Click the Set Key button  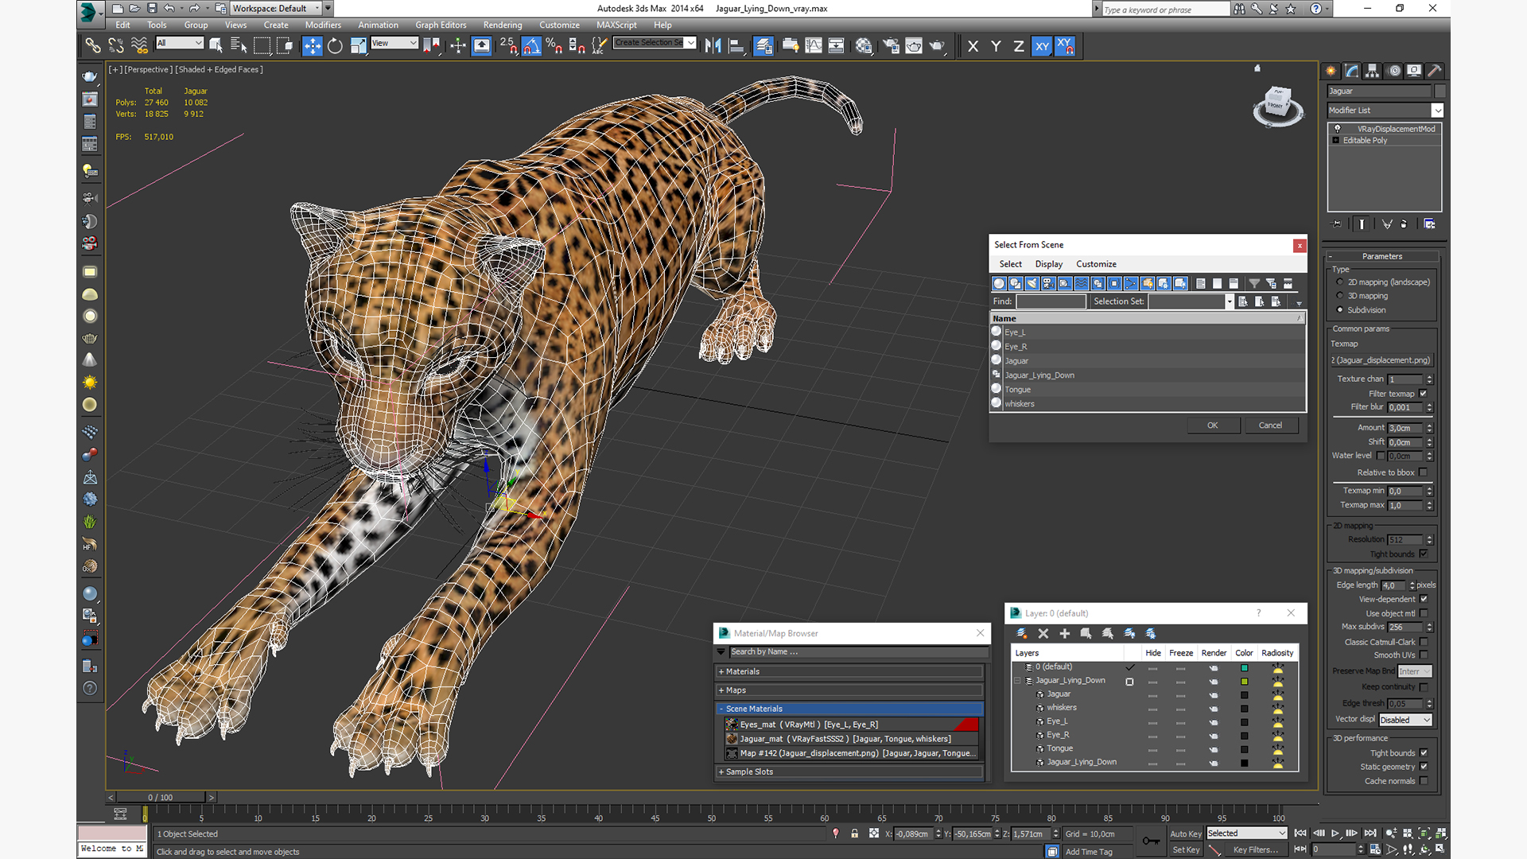pos(1185,850)
